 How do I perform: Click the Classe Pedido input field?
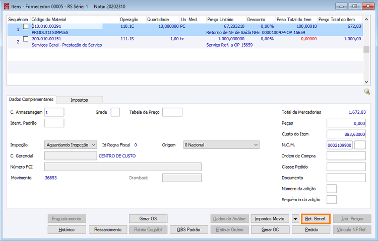[346, 167]
